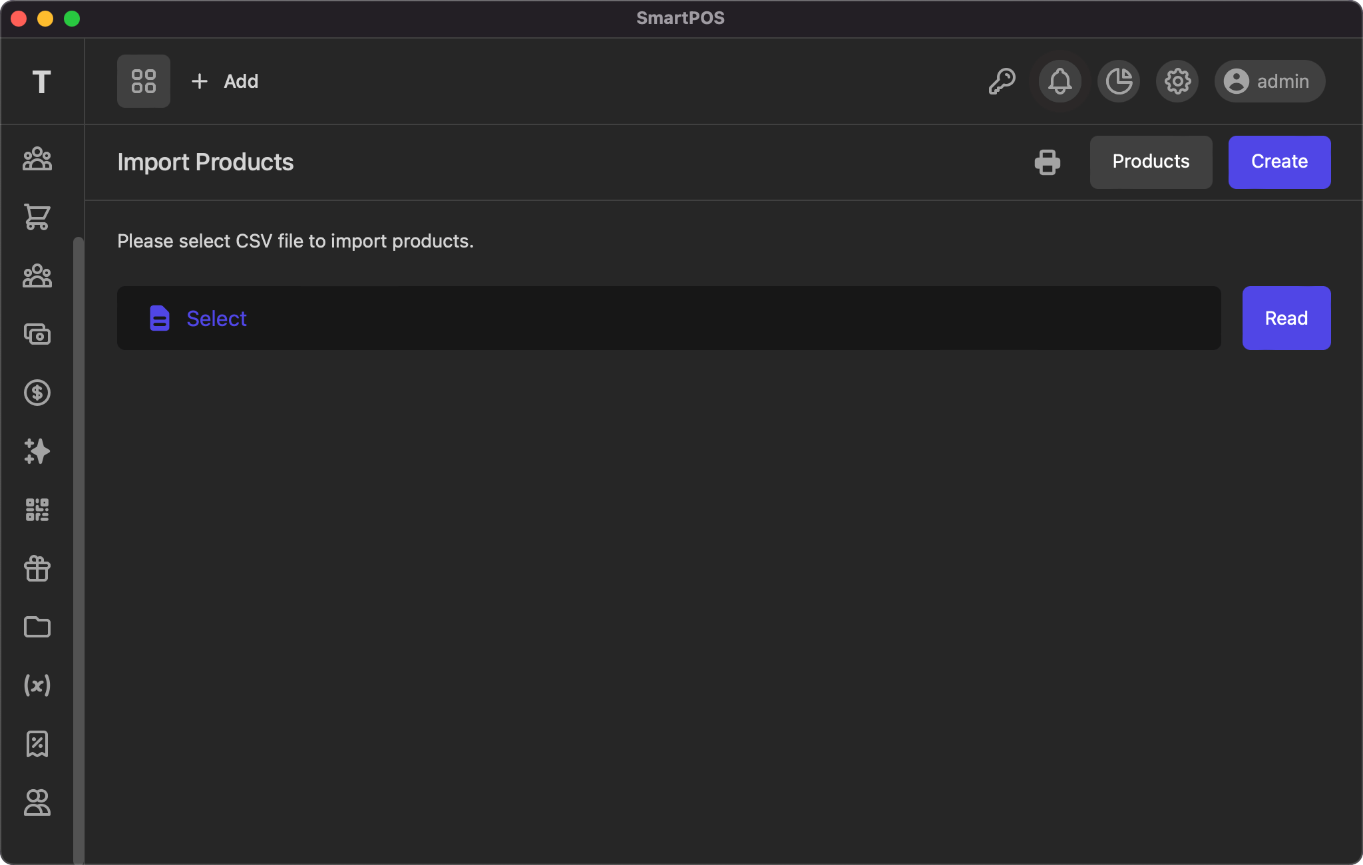
Task: Open QR code sidebar icon
Action: (37, 510)
